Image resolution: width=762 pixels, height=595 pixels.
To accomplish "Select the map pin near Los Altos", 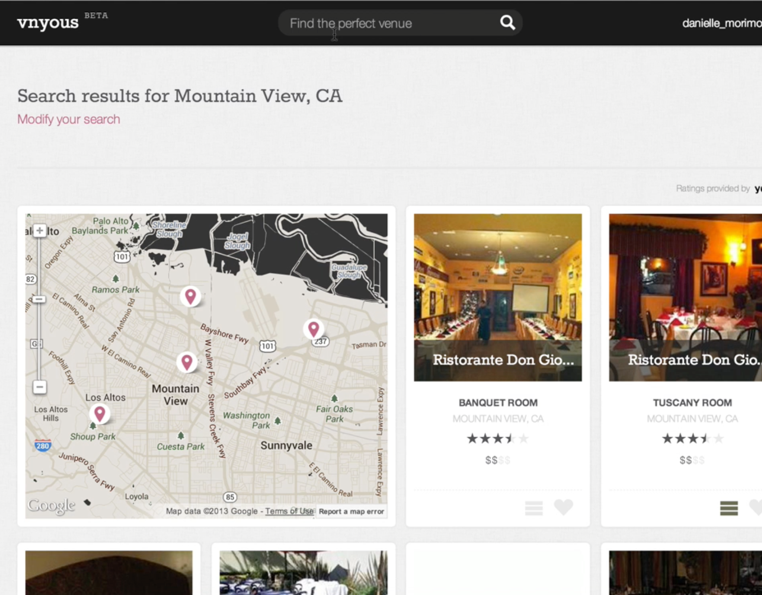I will pyautogui.click(x=100, y=414).
